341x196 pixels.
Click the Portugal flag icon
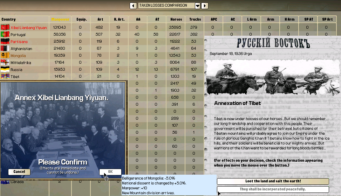(x=5, y=34)
